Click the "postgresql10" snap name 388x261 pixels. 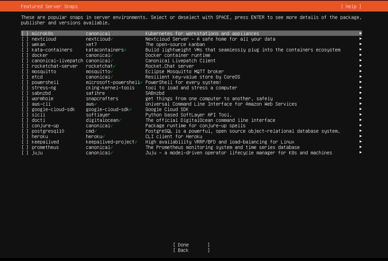48,131
